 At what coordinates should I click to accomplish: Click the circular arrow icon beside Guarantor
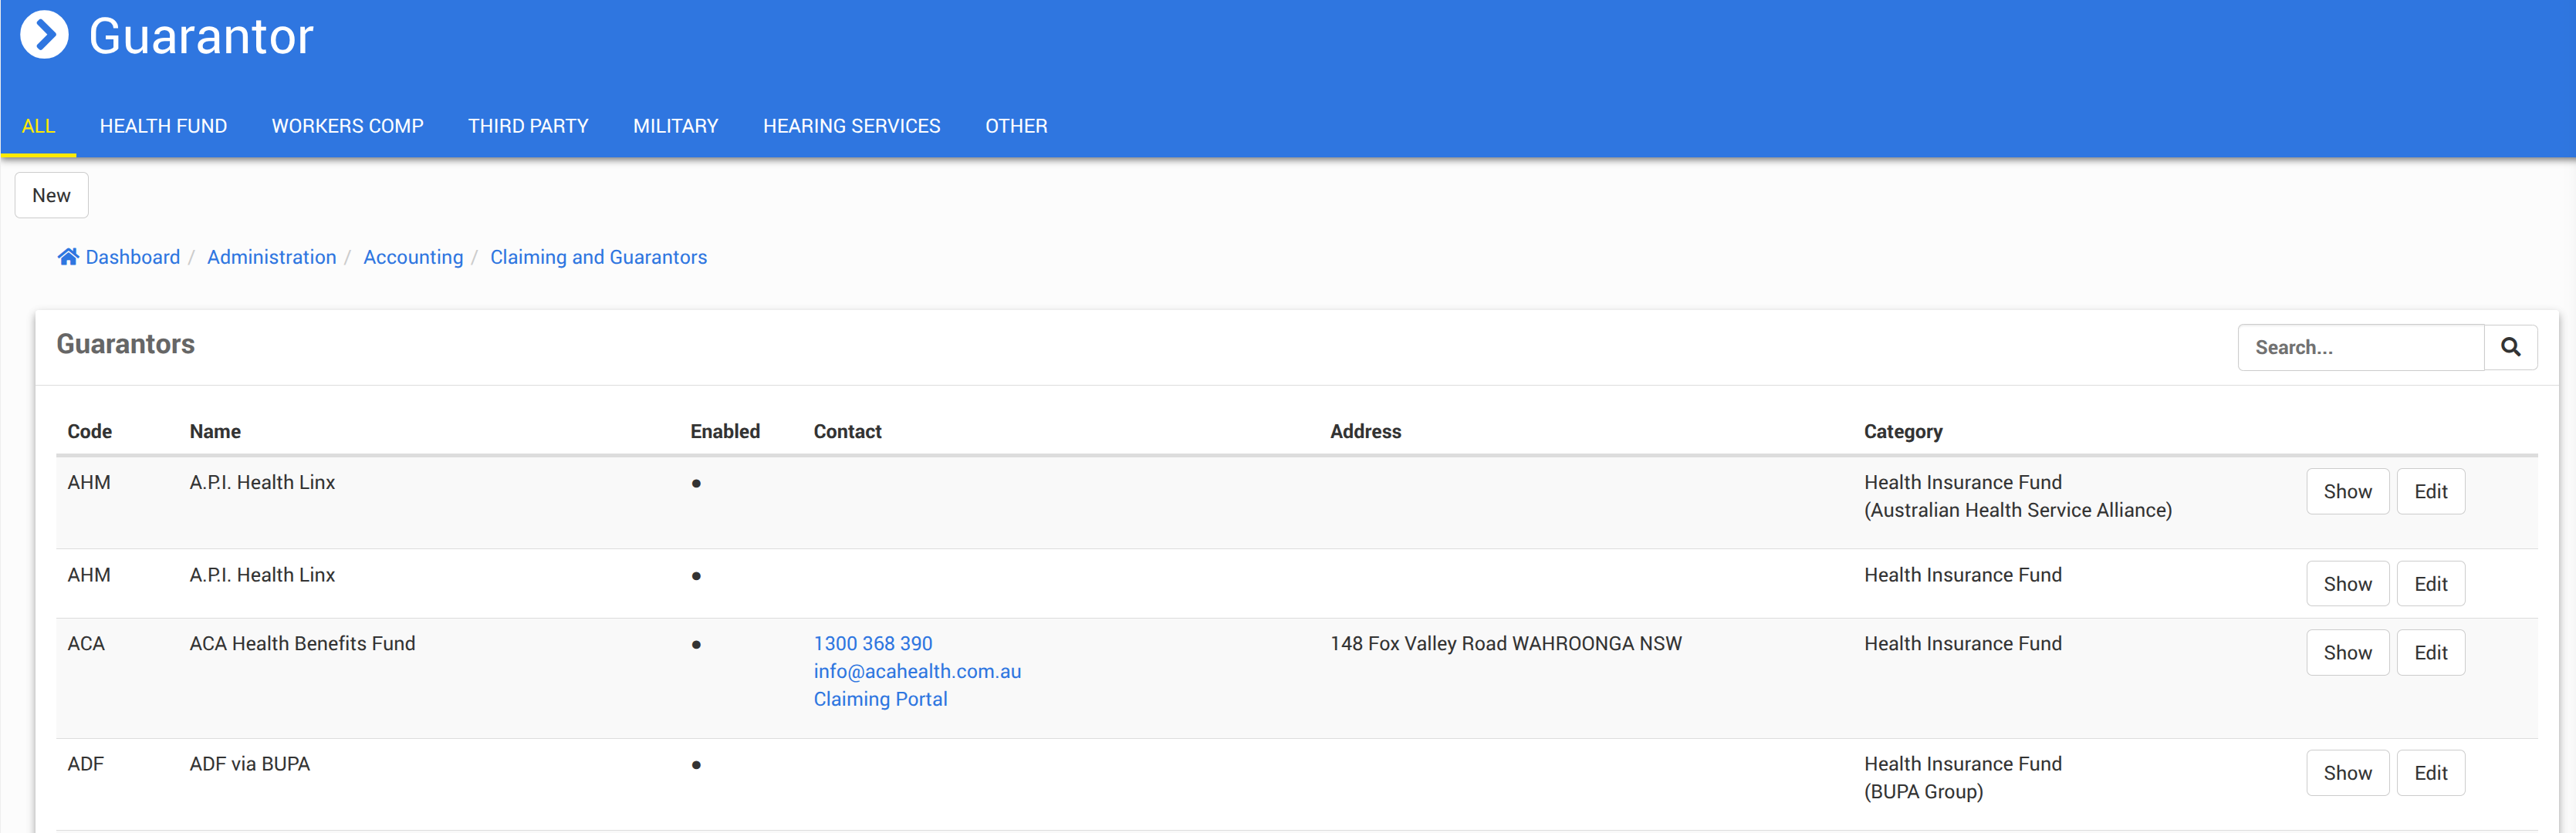[x=44, y=35]
